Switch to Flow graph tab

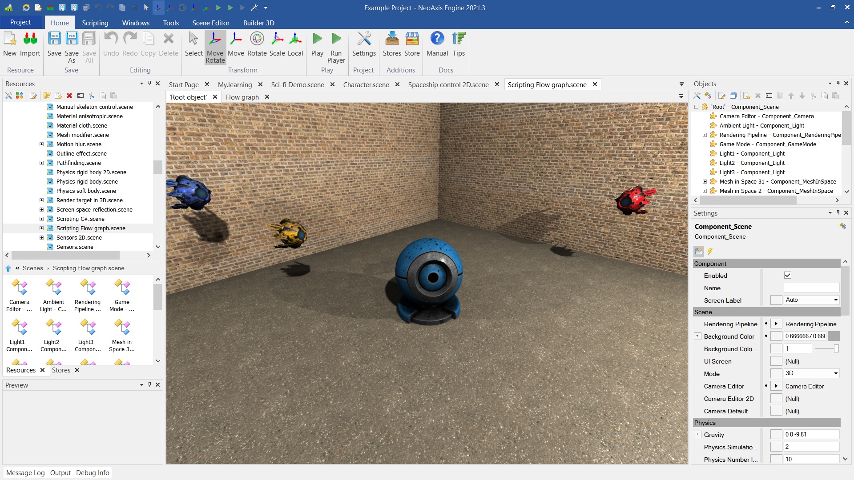tap(242, 97)
